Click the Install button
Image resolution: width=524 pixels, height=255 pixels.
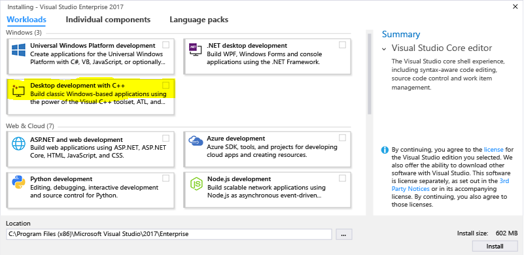tap(495, 246)
